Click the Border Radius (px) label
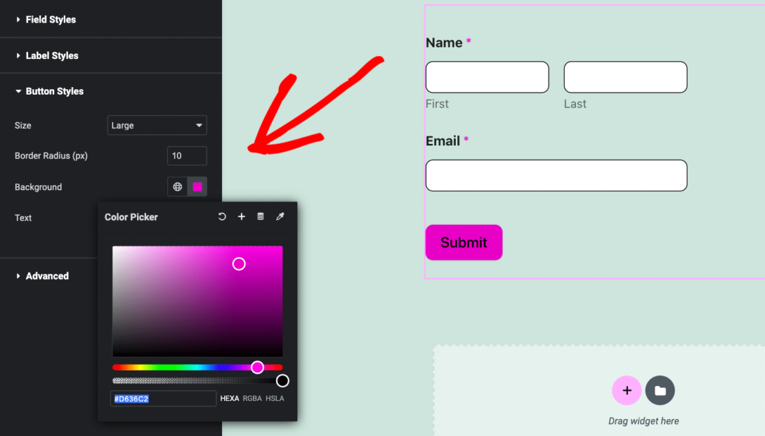Viewport: 765px width, 436px height. click(51, 156)
